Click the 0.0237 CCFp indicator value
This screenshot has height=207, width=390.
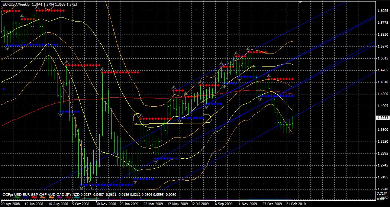point(86,195)
